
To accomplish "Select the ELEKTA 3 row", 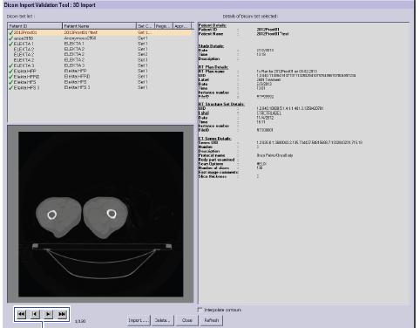I will [x=100, y=65].
